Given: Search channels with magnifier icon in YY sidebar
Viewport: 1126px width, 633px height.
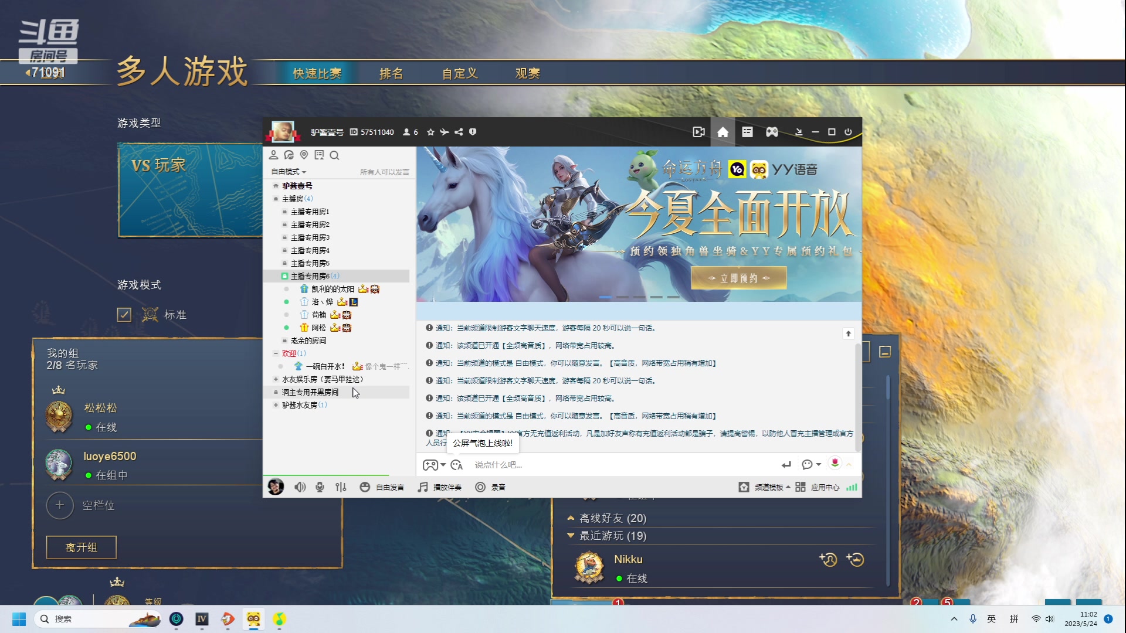Looking at the screenshot, I should [x=334, y=155].
